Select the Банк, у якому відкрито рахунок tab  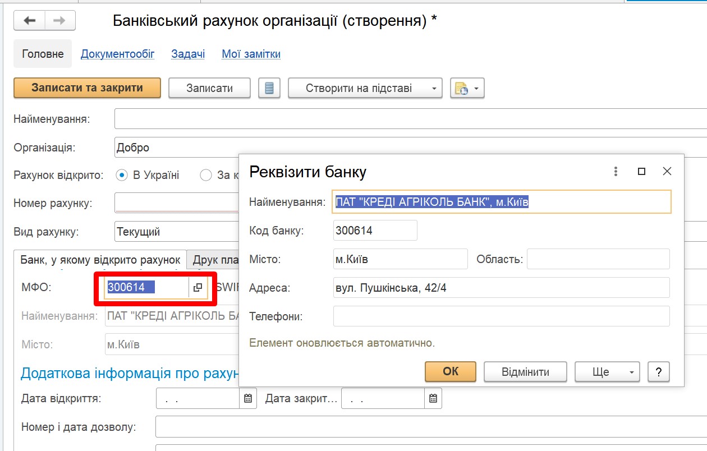pos(100,260)
